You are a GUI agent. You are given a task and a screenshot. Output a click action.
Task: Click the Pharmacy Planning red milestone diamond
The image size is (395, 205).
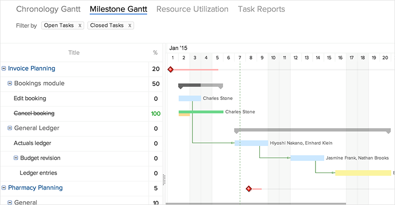tap(249, 188)
